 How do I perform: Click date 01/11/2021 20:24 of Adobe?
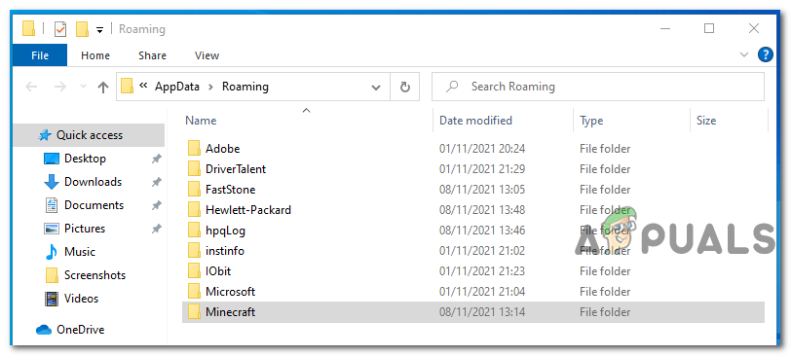tap(482, 149)
